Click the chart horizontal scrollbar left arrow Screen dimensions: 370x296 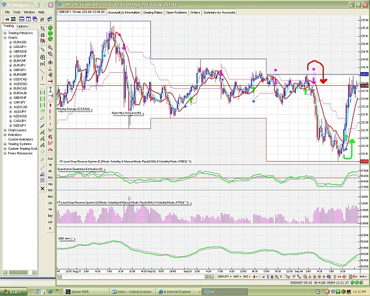point(60,276)
